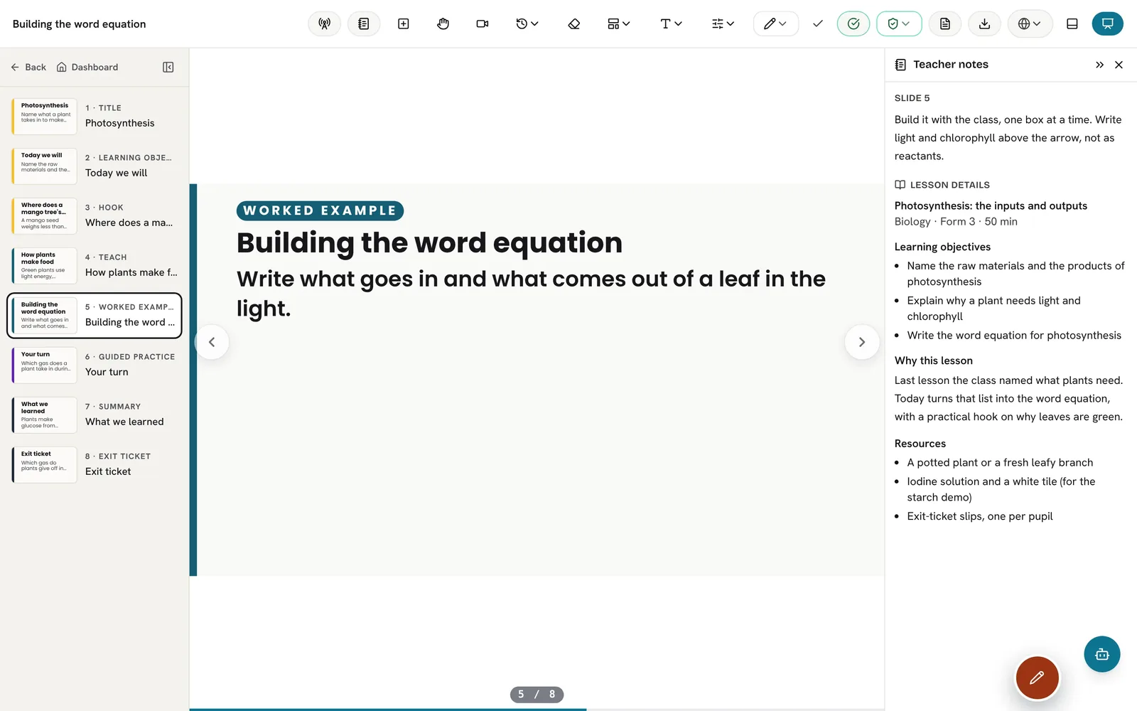Click the Lesson Details section header
This screenshot has height=711, width=1137.
(x=942, y=185)
